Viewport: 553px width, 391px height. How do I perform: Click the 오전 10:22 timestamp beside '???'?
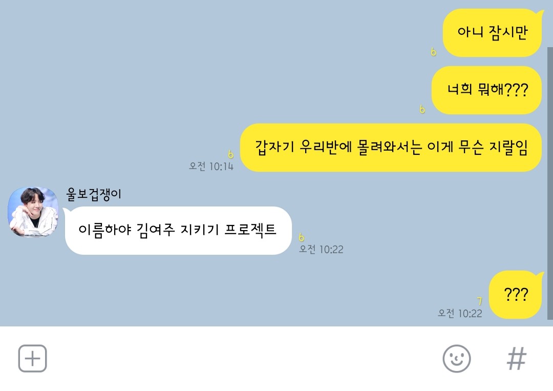pyautogui.click(x=460, y=313)
